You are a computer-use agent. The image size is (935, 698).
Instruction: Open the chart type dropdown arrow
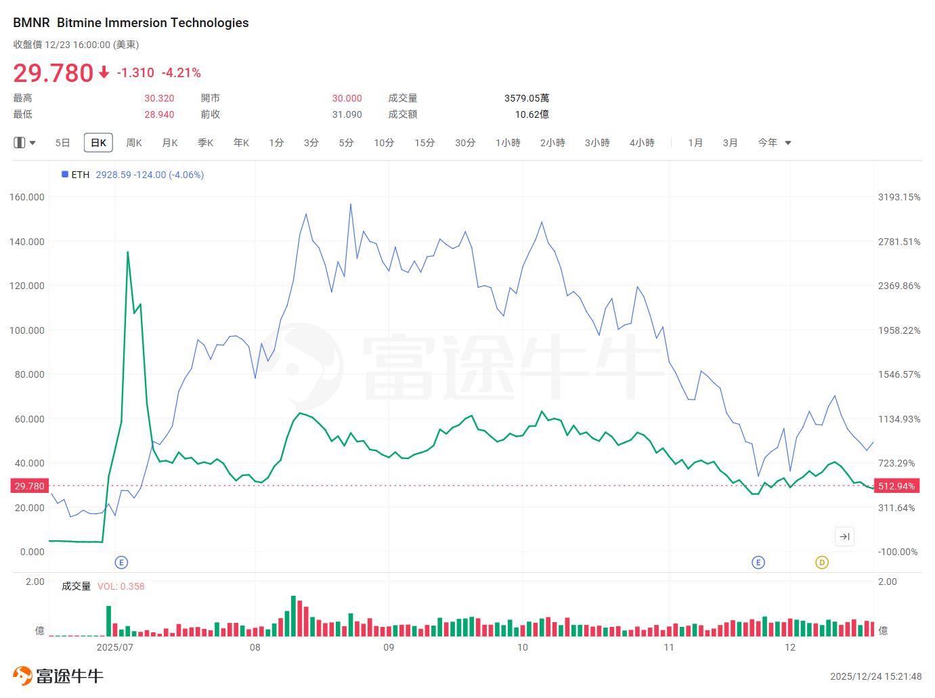pos(31,142)
